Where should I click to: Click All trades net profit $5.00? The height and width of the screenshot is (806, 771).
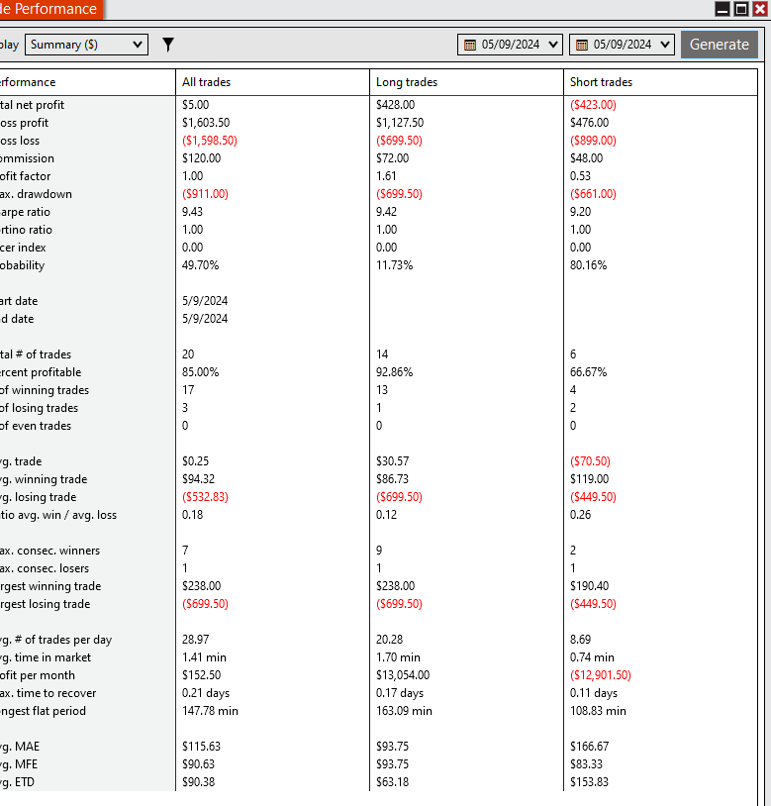196,105
